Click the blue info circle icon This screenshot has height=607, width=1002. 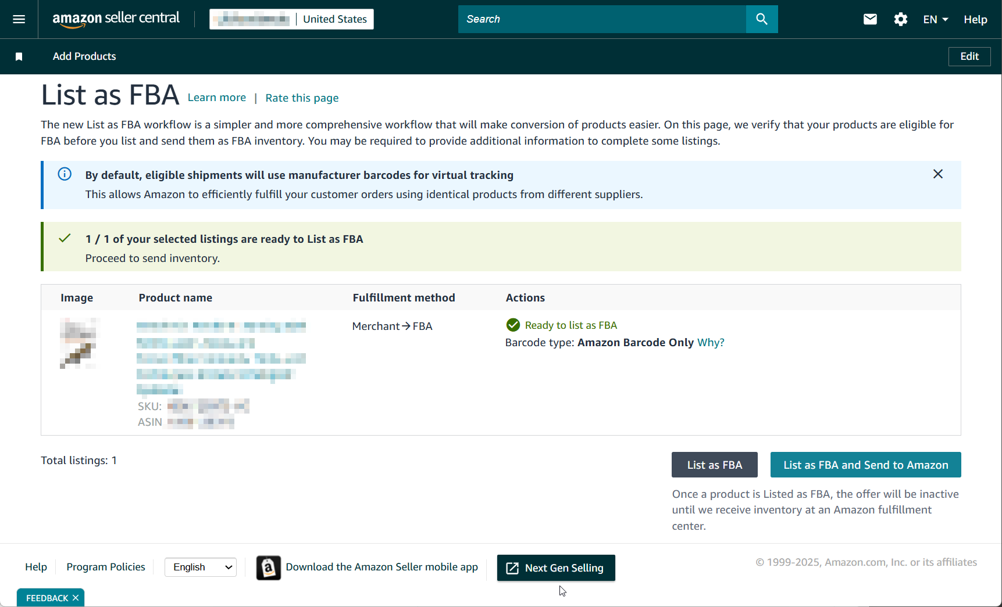click(x=65, y=174)
